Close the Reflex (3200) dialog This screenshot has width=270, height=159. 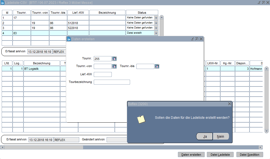(230, 104)
